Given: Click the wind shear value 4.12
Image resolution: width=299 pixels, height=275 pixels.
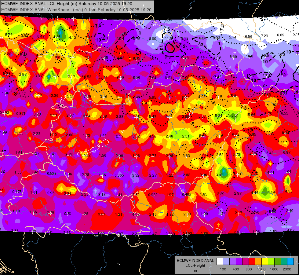Looking at the screenshot, I should [x=73, y=38].
